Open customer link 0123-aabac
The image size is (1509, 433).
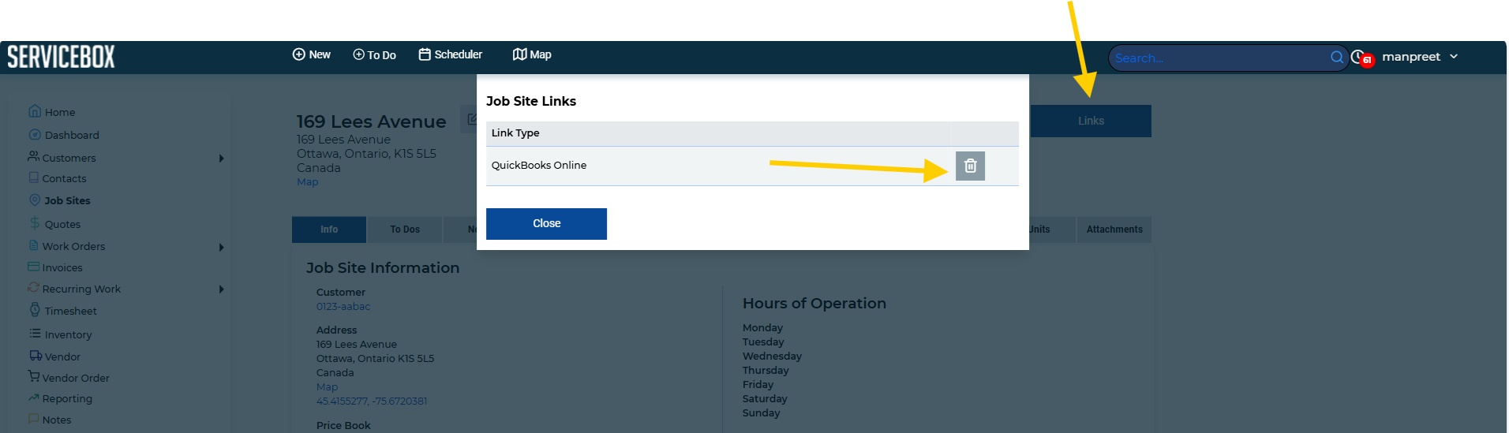pyautogui.click(x=343, y=307)
